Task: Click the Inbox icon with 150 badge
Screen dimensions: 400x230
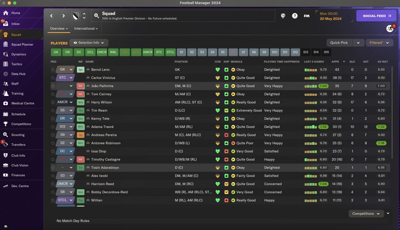Action: point(6,24)
